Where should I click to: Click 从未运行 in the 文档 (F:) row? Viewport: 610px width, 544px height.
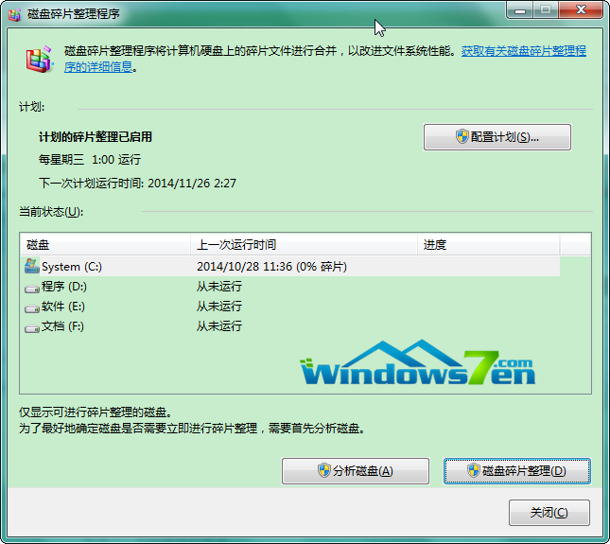tap(219, 326)
